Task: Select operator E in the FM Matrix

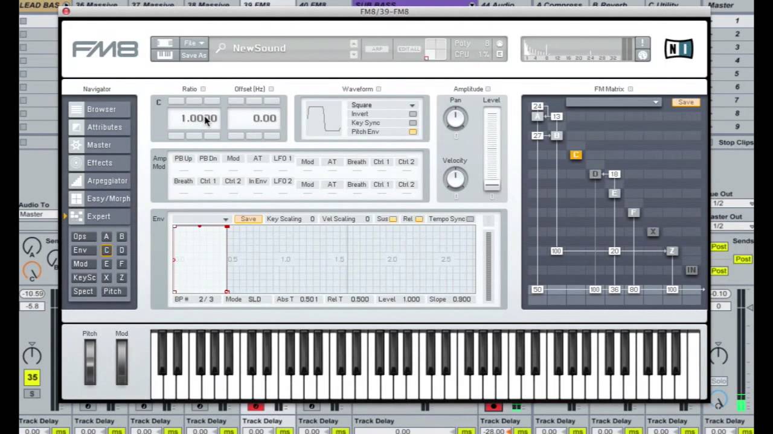Action: 614,193
